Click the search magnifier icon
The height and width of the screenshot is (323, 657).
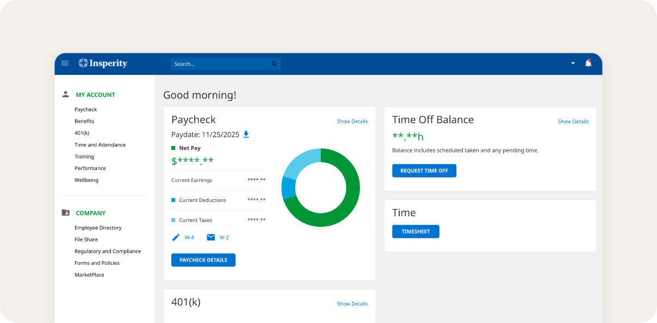pyautogui.click(x=274, y=64)
